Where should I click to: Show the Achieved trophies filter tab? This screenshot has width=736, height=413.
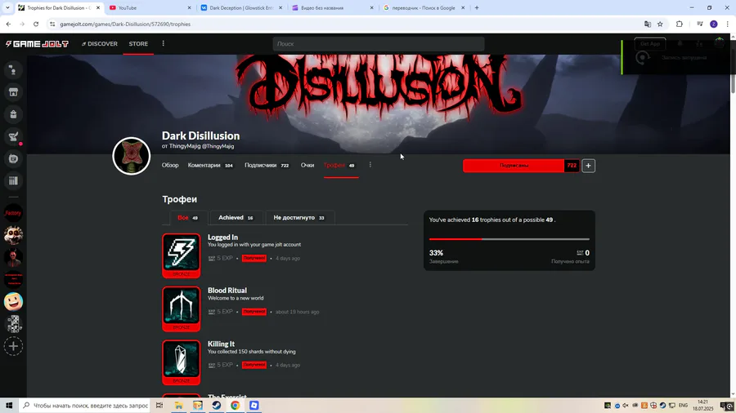(x=236, y=217)
